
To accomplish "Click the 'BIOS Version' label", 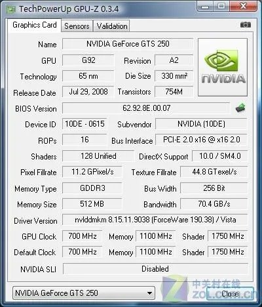I will 36,109.
